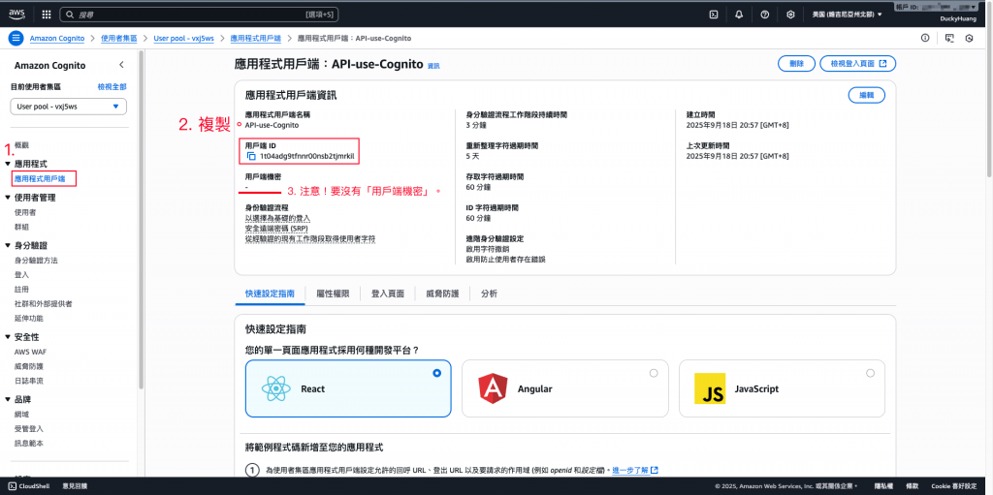Viewport: 993px width, 495px height.
Task: Open 概觀 in the sidebar
Action: 21,145
